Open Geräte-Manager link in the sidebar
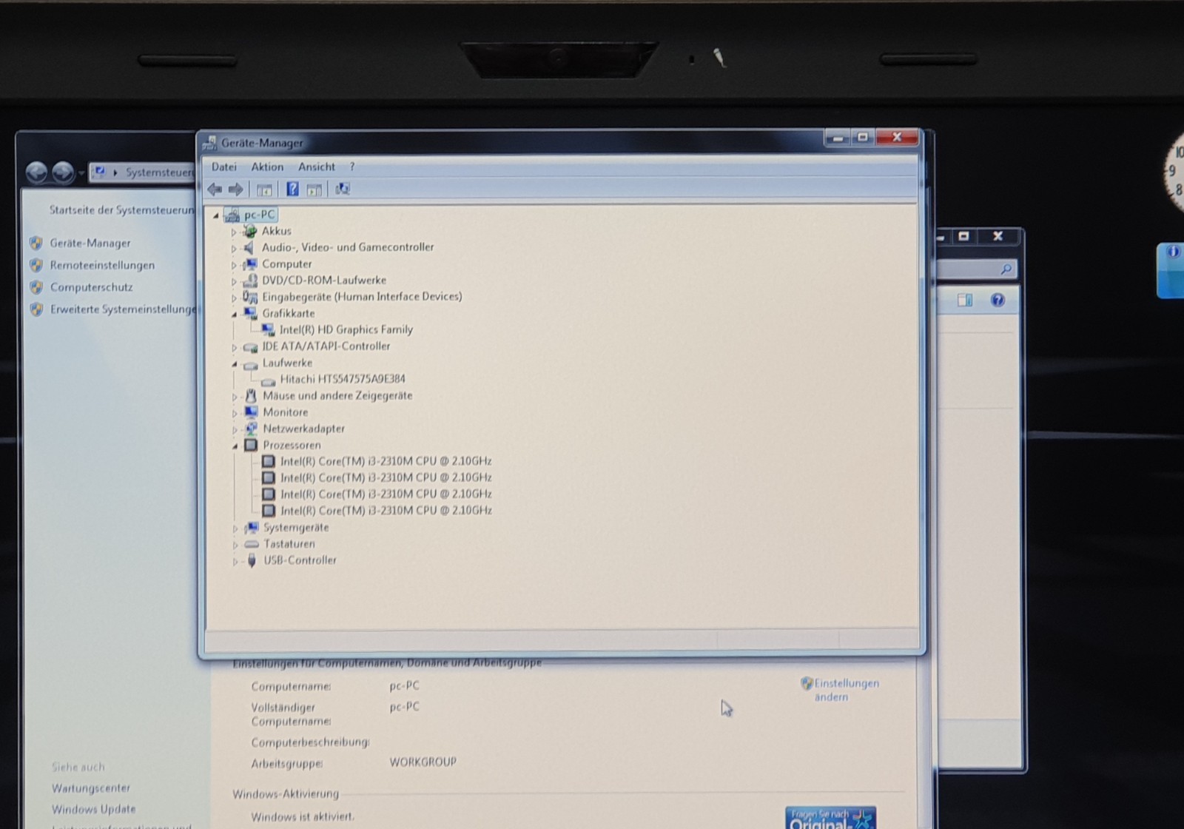The height and width of the screenshot is (829, 1184). [90, 243]
